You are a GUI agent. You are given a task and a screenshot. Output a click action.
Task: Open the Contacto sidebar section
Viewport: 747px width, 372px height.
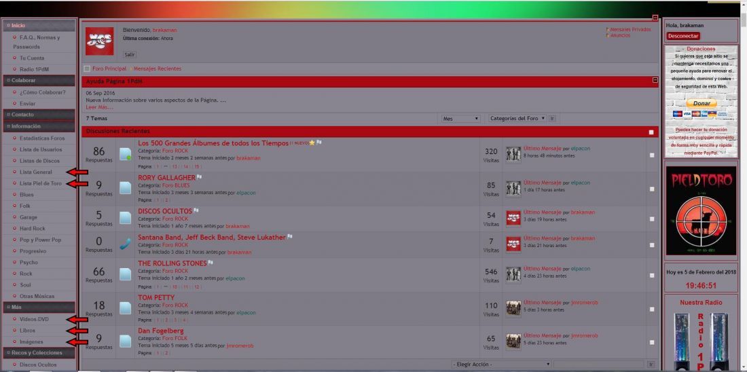click(x=39, y=114)
